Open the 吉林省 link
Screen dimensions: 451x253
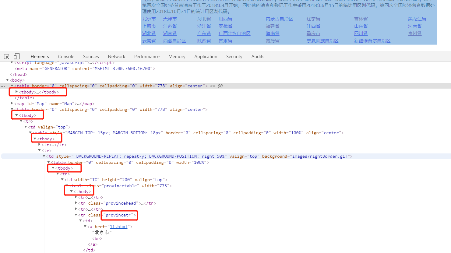[x=361, y=19]
